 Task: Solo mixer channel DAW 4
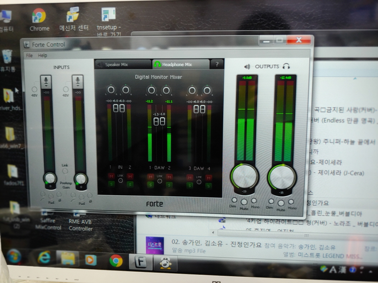click(209, 186)
